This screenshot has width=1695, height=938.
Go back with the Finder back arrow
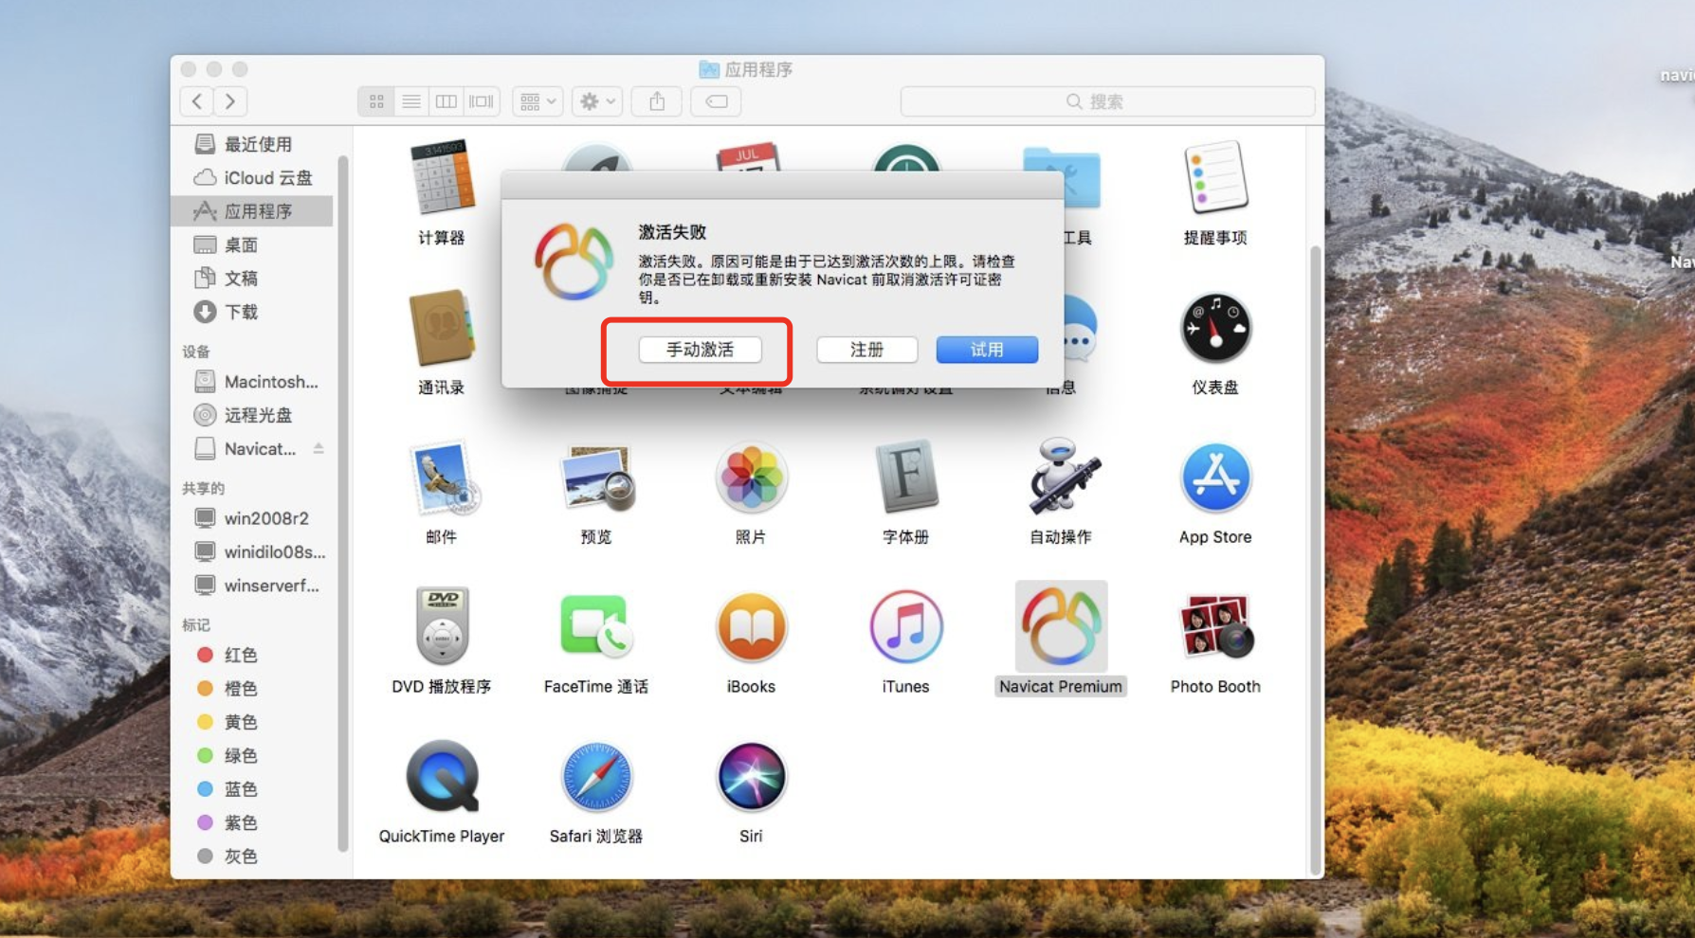(196, 101)
